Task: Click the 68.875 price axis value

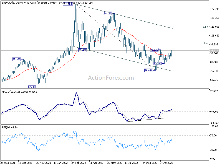Action: click(x=214, y=80)
